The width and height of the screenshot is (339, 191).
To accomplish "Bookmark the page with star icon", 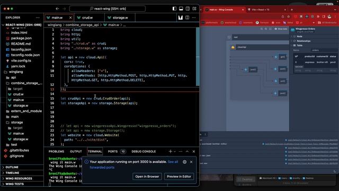I will click(x=289, y=16).
